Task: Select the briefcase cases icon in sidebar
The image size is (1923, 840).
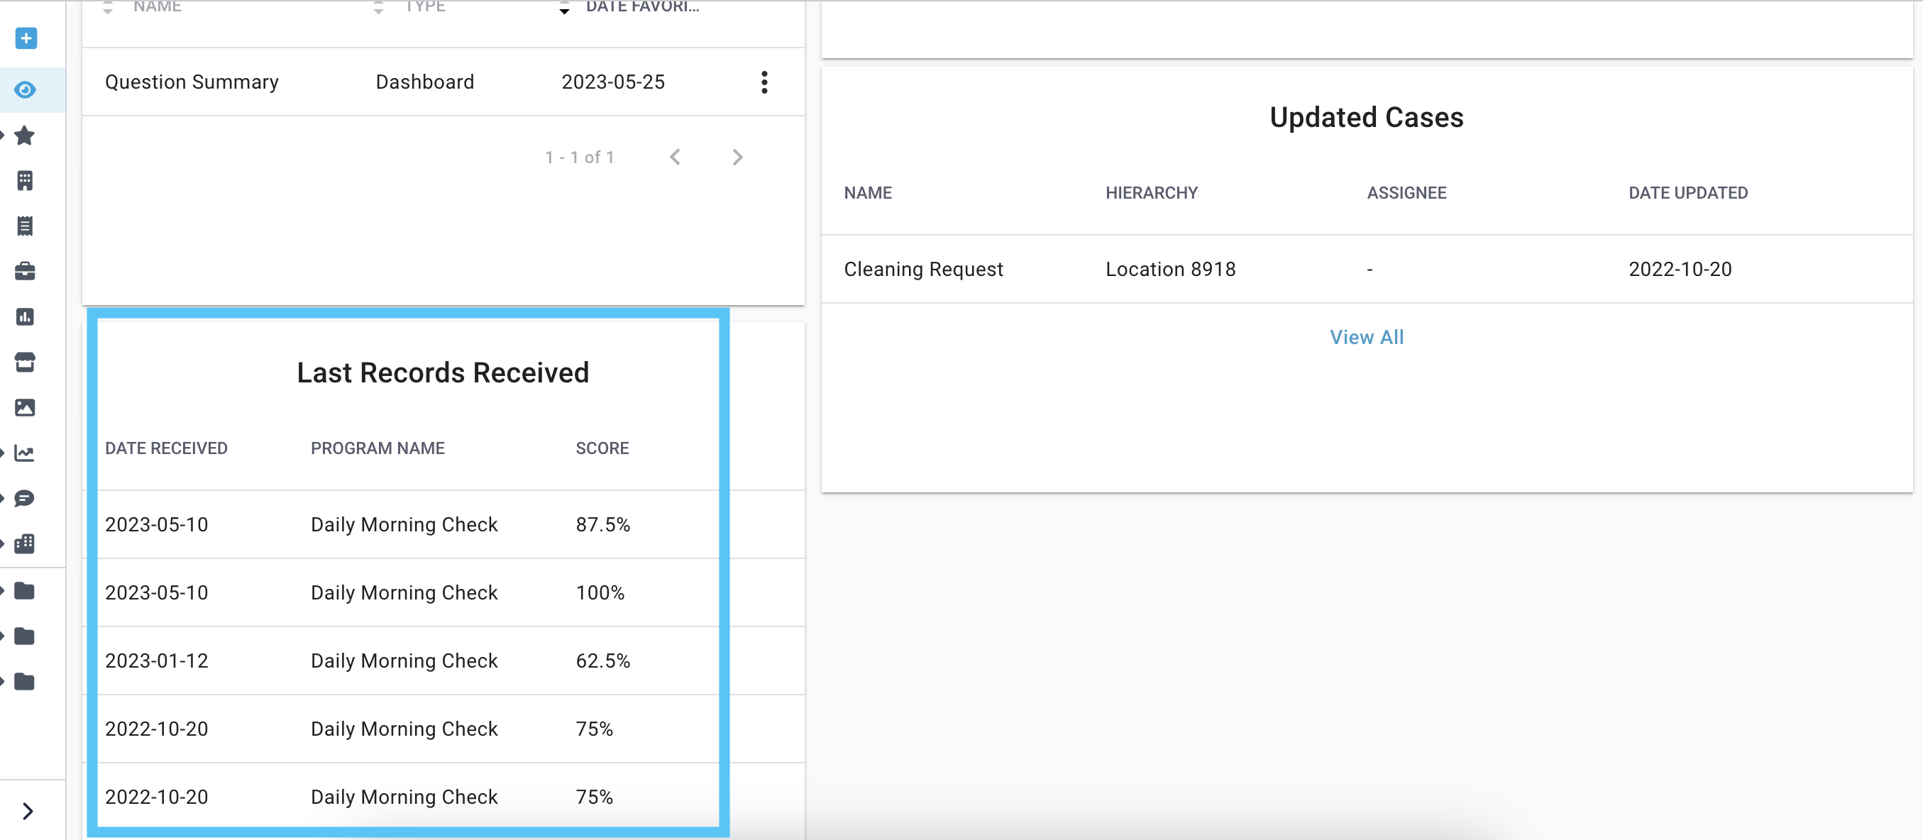Action: 26,271
